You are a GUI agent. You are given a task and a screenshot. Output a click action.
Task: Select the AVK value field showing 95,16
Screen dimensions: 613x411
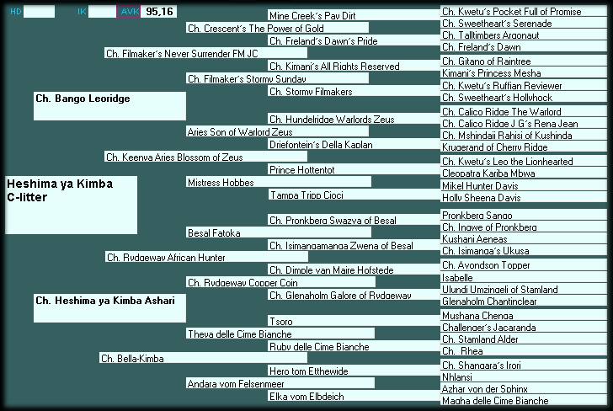pyautogui.click(x=158, y=12)
